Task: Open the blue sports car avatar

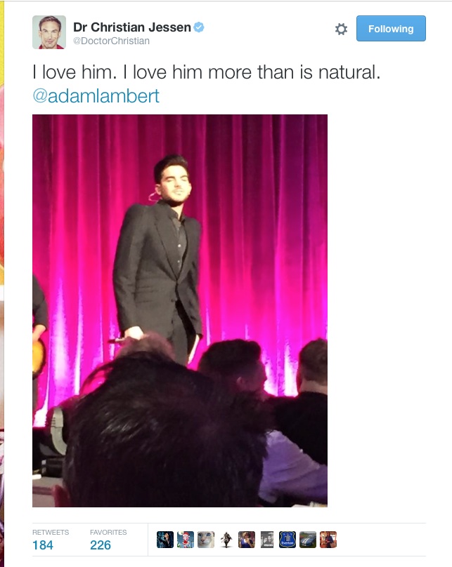Action: point(308,540)
